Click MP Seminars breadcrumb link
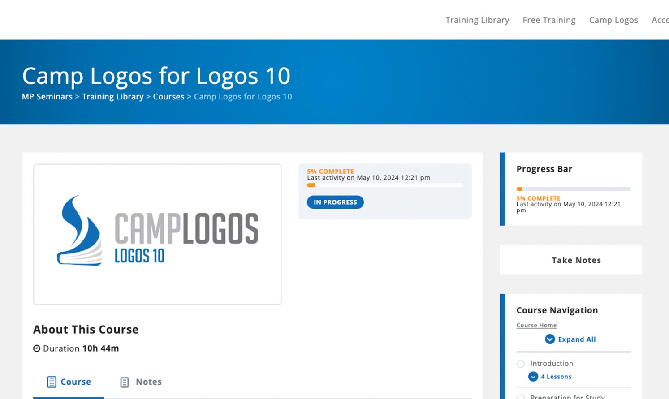This screenshot has height=399, width=669. [x=47, y=97]
